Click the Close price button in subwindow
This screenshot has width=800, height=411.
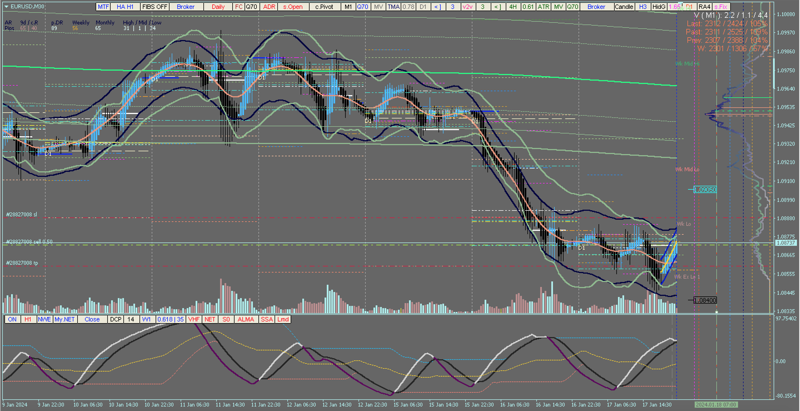(92, 319)
